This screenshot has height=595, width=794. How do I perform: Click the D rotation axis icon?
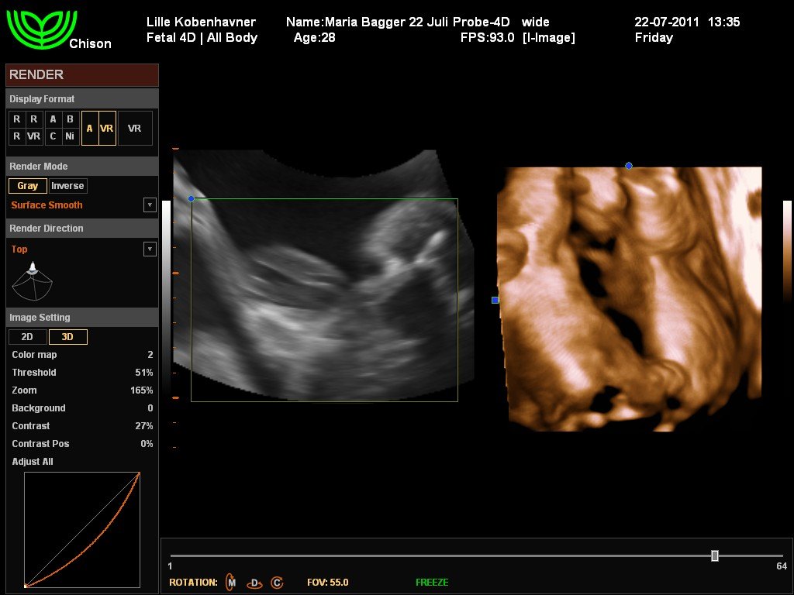[254, 583]
